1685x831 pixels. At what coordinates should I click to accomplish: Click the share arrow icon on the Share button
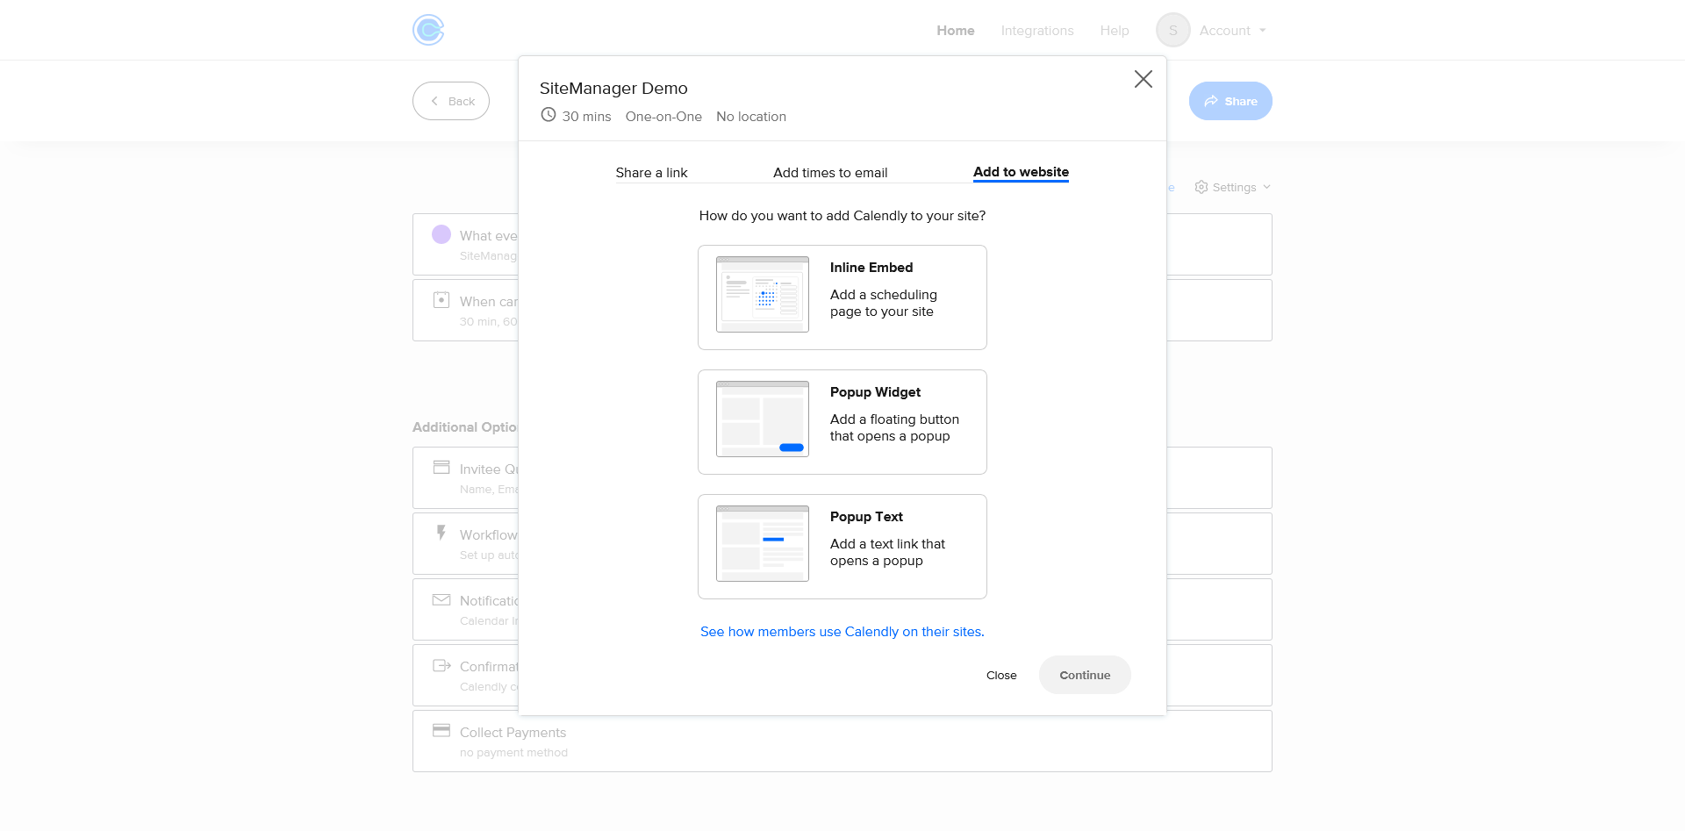[1211, 101]
